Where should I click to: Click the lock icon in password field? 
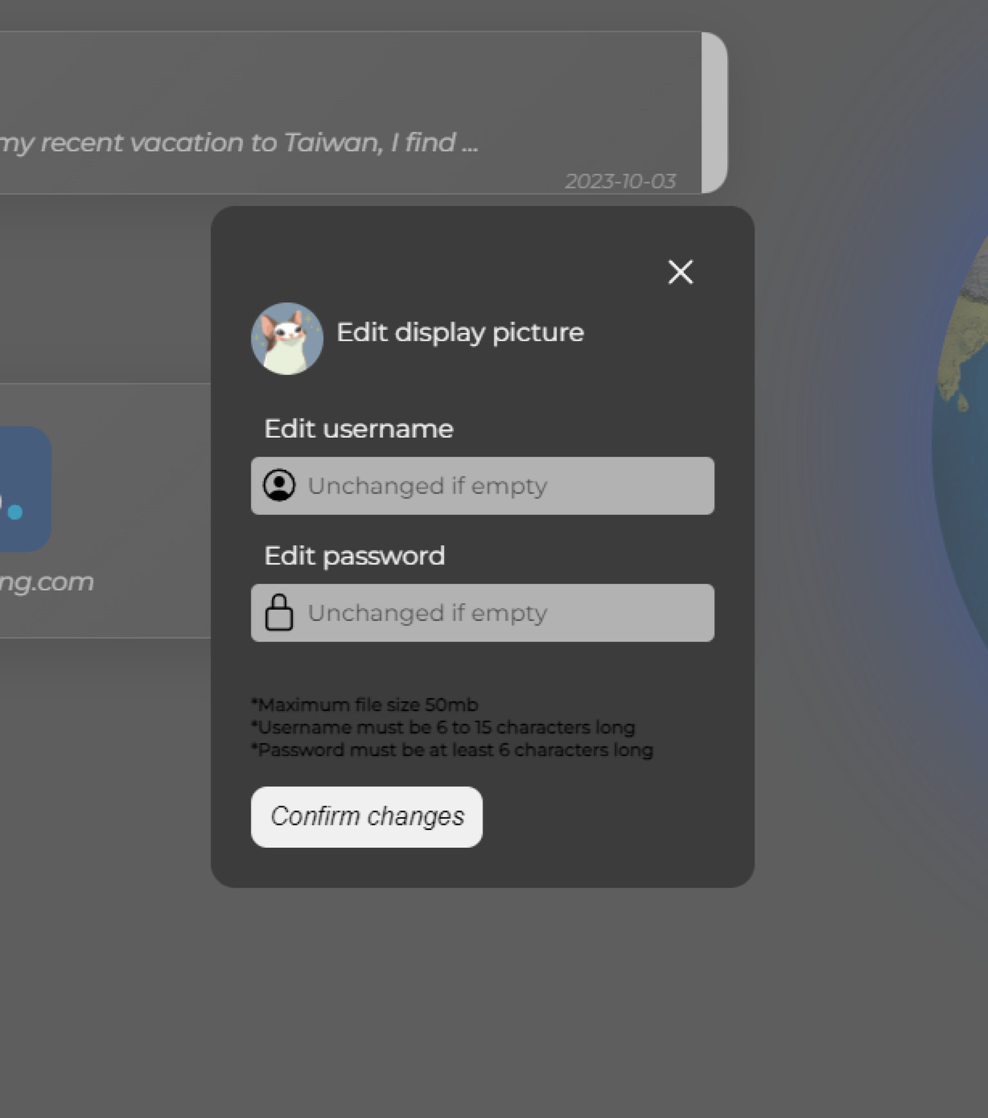click(x=279, y=613)
